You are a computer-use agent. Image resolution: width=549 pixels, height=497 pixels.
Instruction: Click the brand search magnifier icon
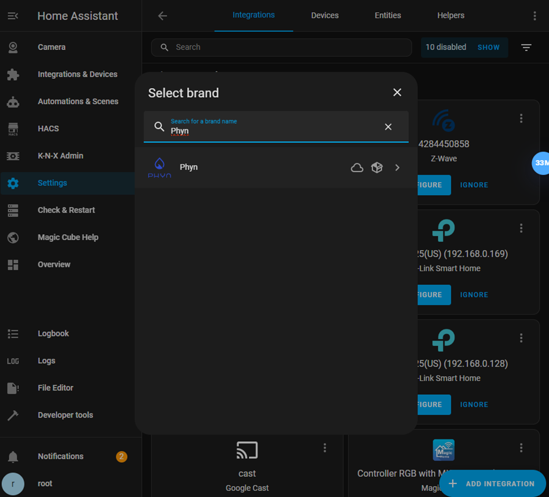click(x=160, y=127)
